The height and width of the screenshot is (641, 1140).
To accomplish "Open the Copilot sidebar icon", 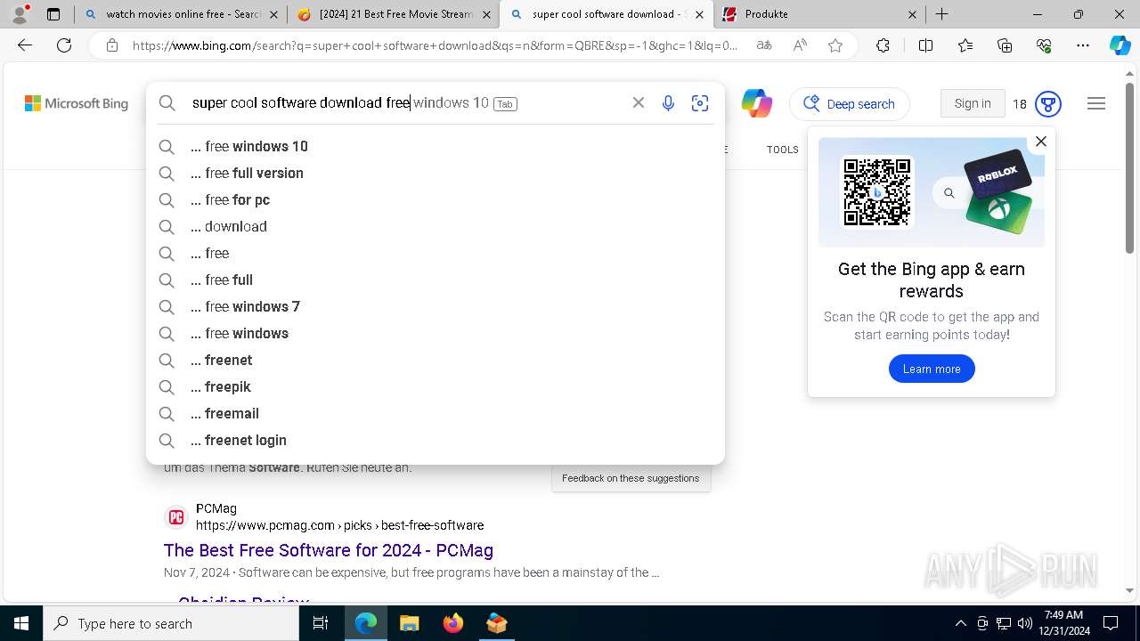I will point(1120,45).
